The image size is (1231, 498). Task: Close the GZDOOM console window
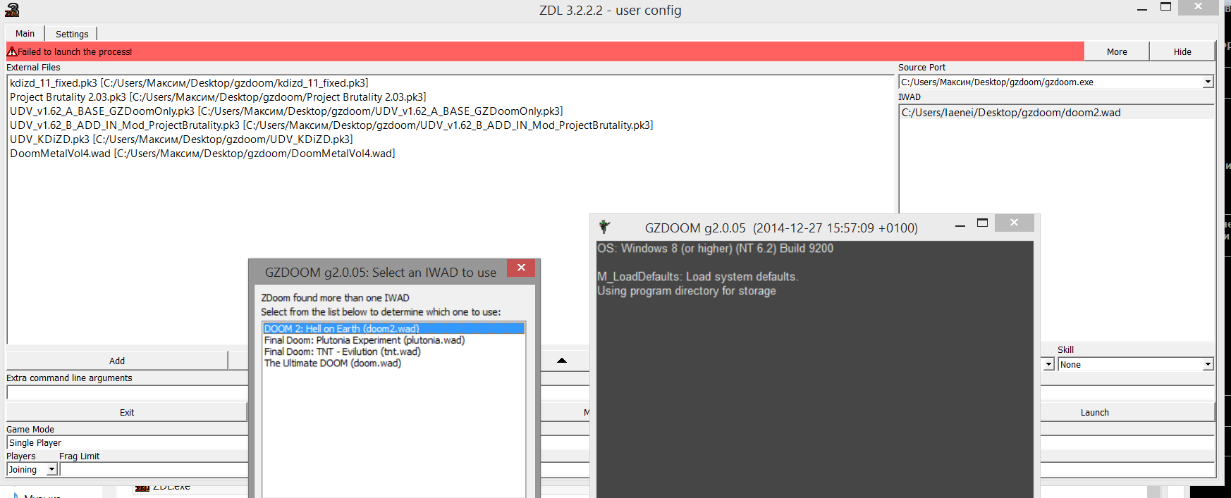pos(1014,223)
